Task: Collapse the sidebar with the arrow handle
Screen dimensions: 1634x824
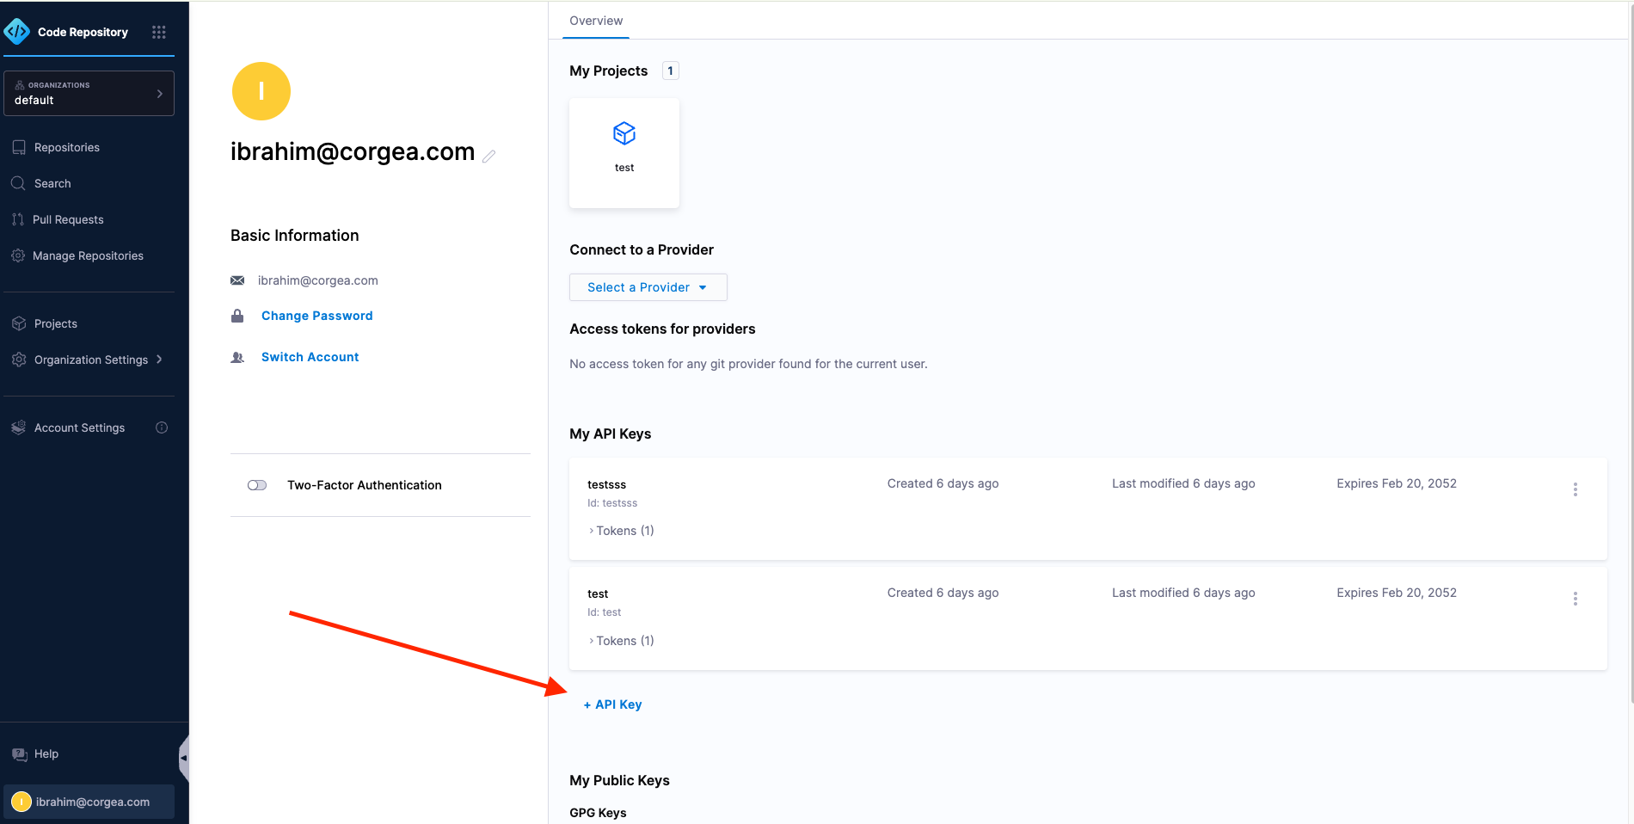Action: pos(184,758)
